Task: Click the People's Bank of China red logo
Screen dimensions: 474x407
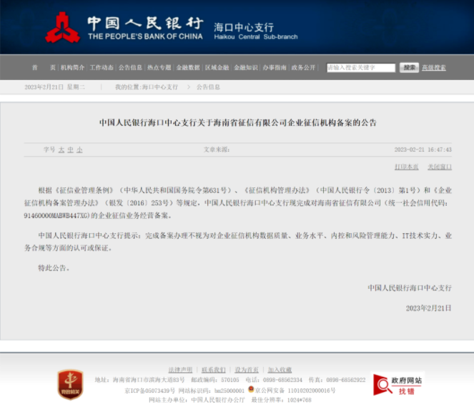Action: point(63,27)
